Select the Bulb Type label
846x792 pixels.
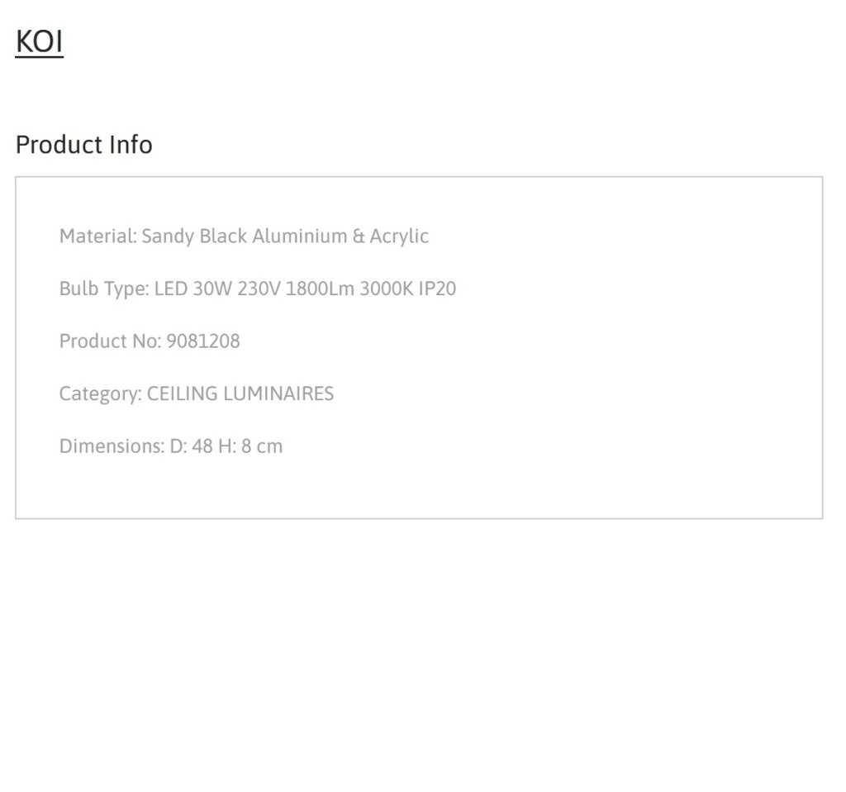click(x=104, y=289)
